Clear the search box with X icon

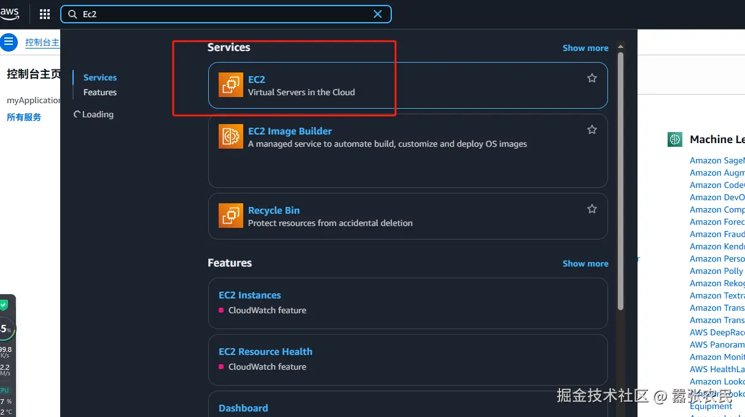click(x=378, y=14)
